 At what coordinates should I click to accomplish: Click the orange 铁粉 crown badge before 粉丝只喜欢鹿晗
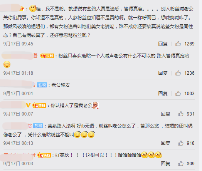pos(47,56)
